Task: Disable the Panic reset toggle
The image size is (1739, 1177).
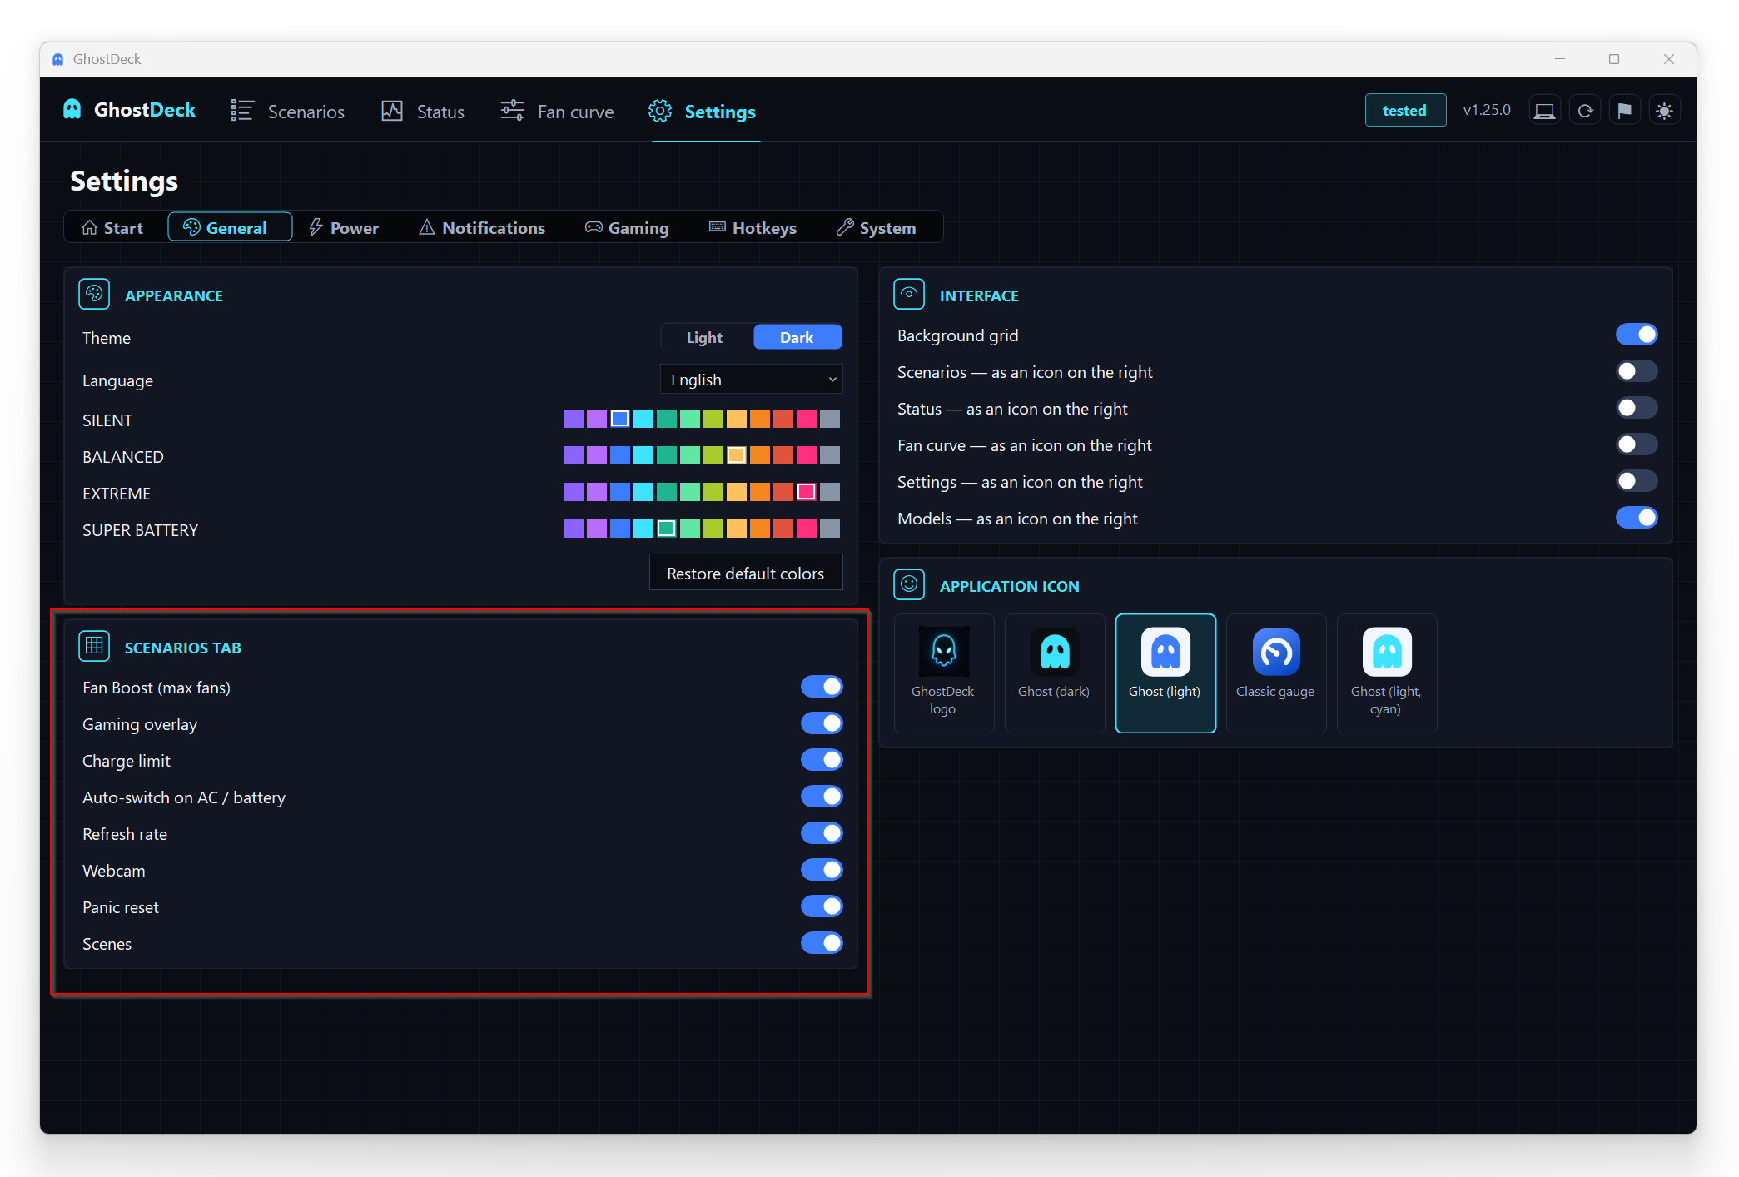Action: (822, 906)
